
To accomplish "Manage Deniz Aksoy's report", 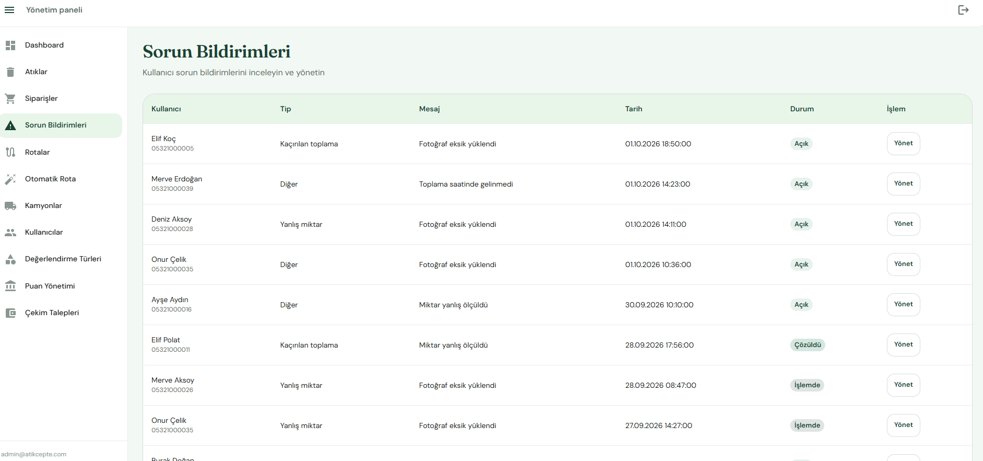I will coord(903,224).
